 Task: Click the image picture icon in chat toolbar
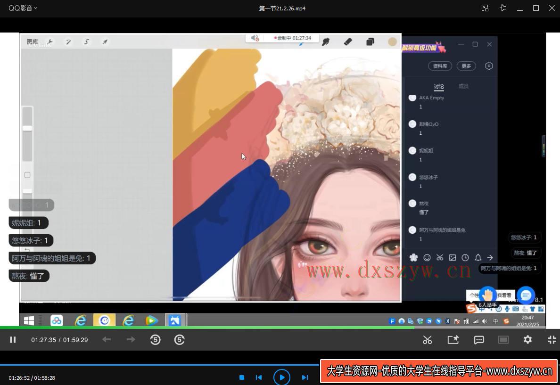pos(453,257)
